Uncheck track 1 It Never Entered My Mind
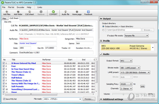The image size is (159, 104). (x=4, y=63)
